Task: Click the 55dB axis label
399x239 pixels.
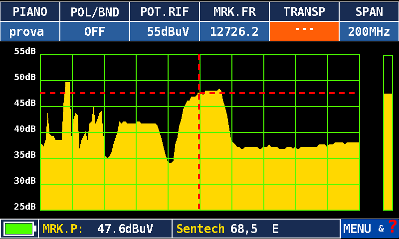Action: point(25,51)
